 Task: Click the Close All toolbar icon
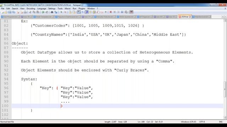[x=22, y=12]
